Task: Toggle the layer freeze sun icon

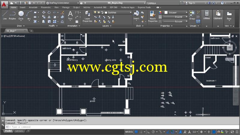Action: (x=99, y=12)
